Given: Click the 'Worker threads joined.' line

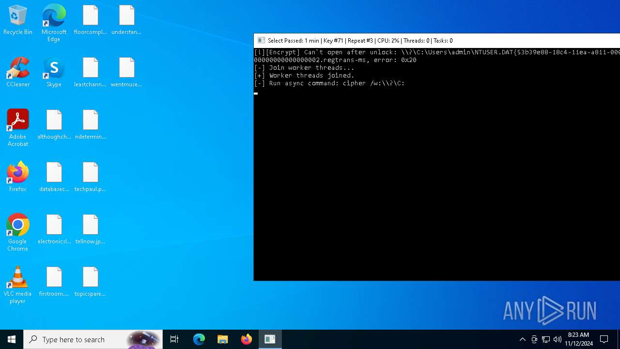Looking at the screenshot, I should click(304, 76).
